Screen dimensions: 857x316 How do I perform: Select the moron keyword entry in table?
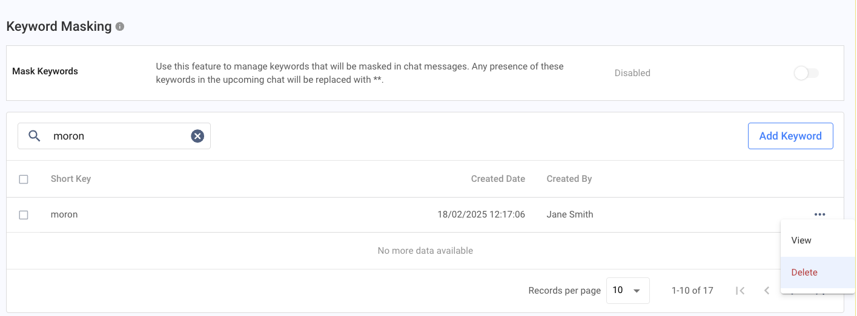(x=64, y=214)
